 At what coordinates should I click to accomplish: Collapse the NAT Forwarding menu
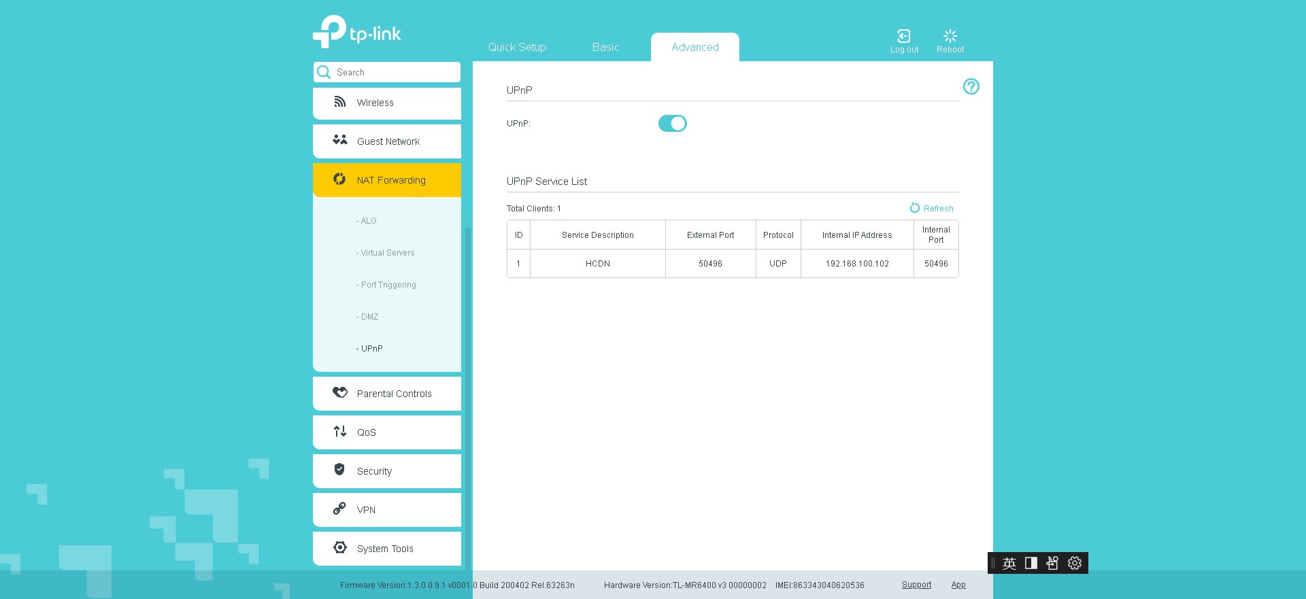click(387, 180)
